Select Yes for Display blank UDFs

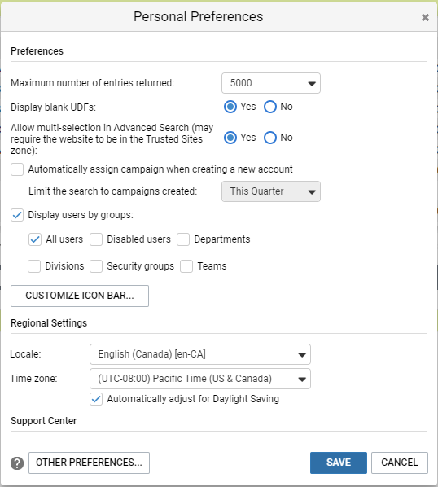[230, 107]
